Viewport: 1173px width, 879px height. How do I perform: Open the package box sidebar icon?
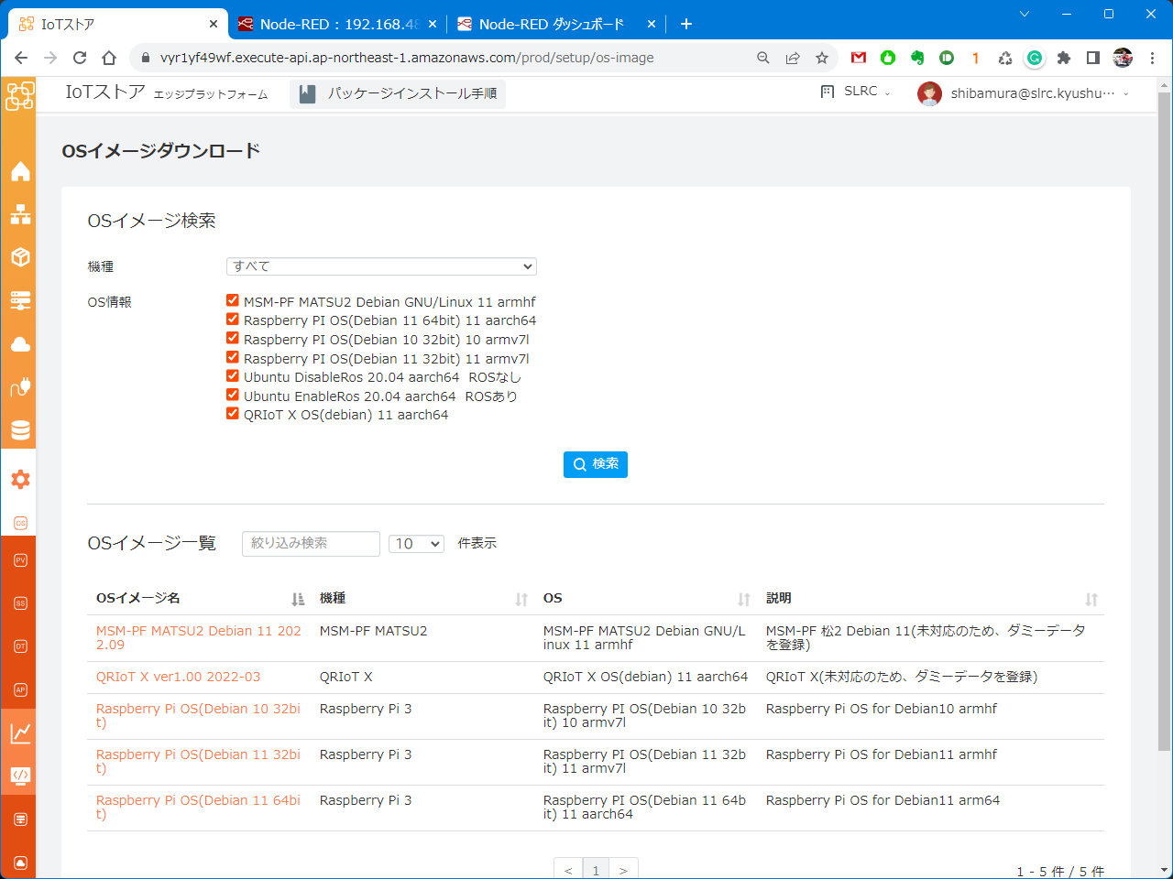point(20,257)
